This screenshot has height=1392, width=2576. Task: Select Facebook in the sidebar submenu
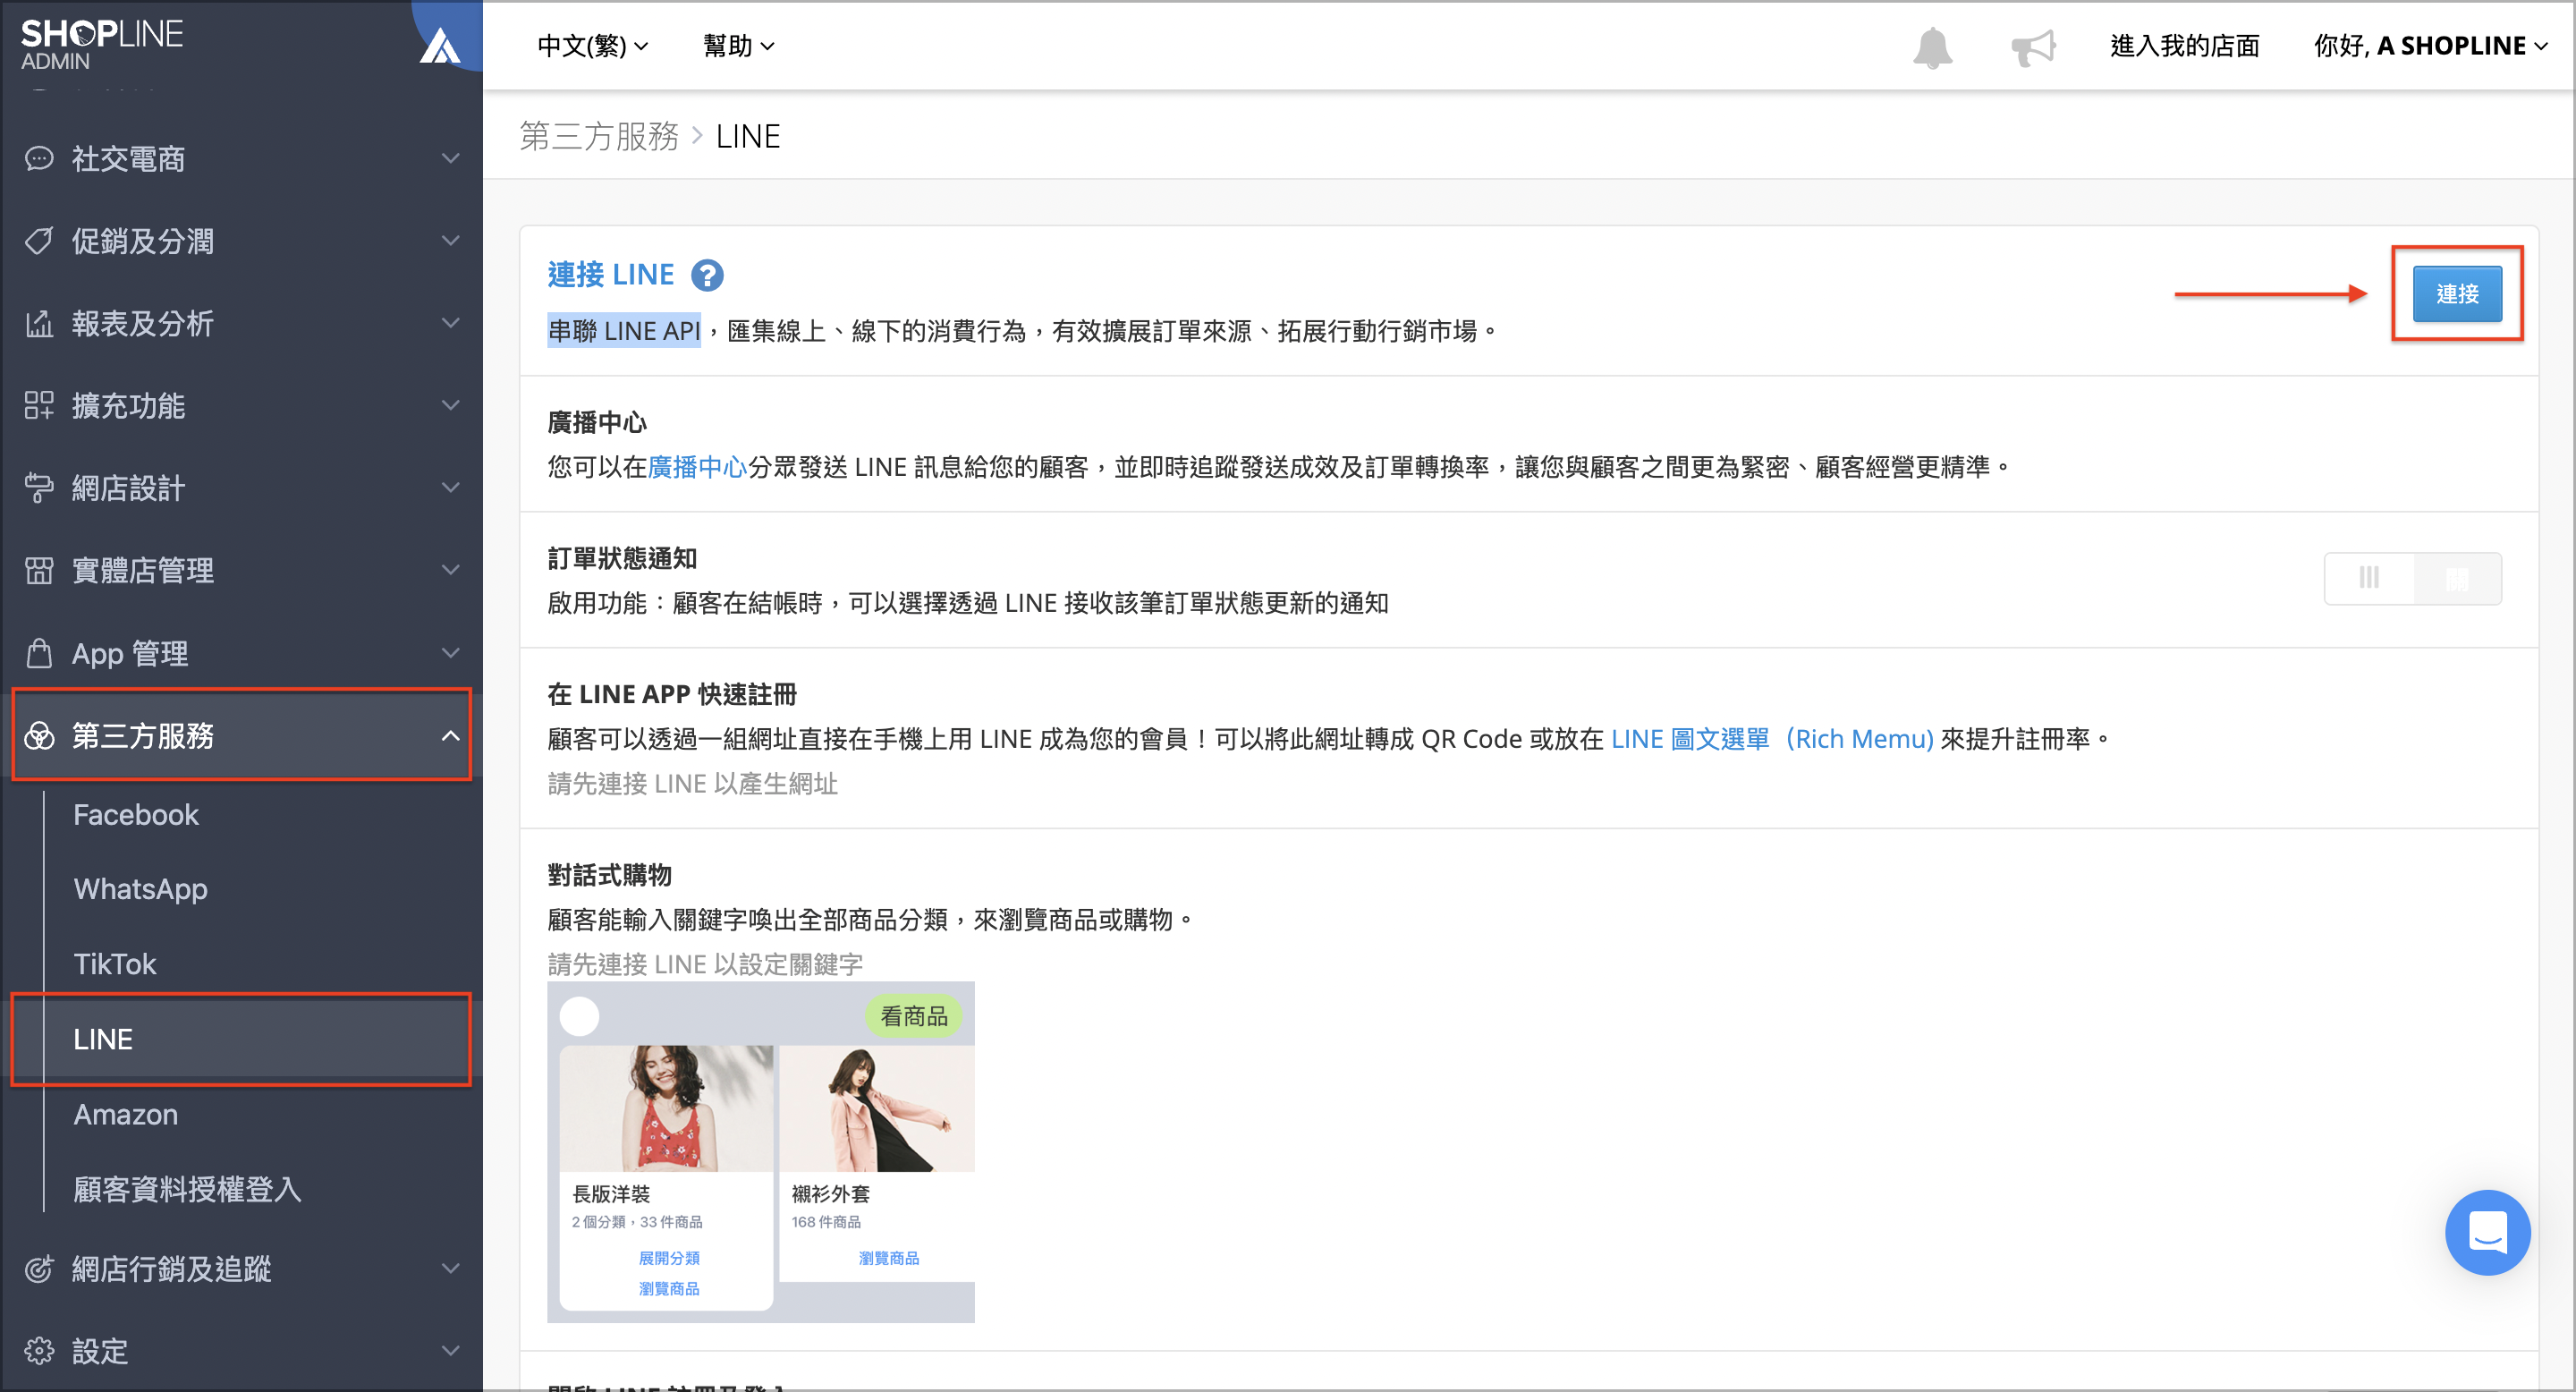136,815
